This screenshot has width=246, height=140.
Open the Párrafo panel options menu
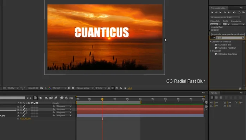point(241,93)
